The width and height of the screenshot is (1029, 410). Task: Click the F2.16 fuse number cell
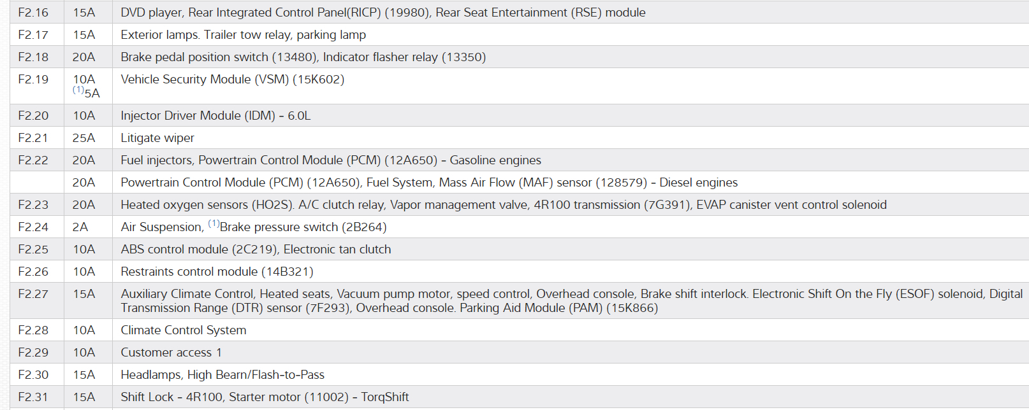pos(33,13)
